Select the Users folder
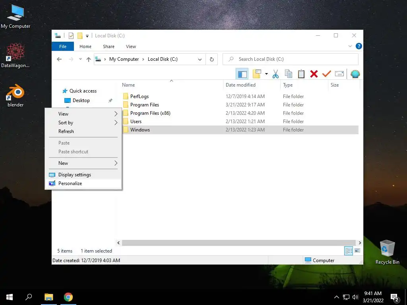 pyautogui.click(x=136, y=122)
